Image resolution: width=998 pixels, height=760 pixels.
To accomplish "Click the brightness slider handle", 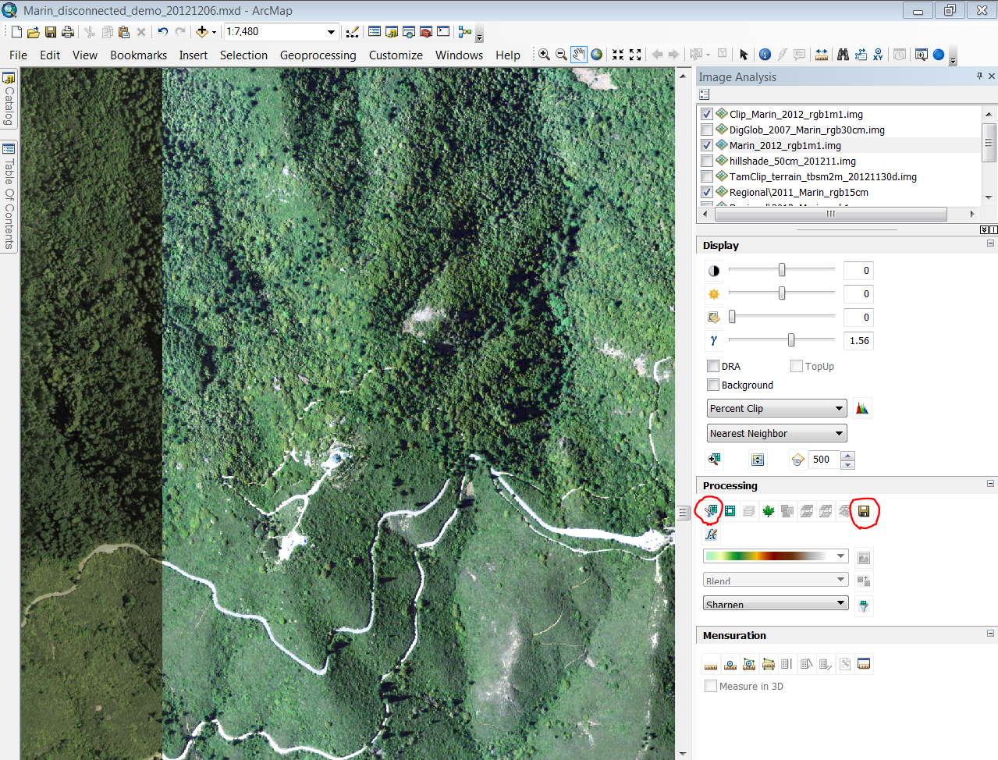I will click(x=782, y=293).
